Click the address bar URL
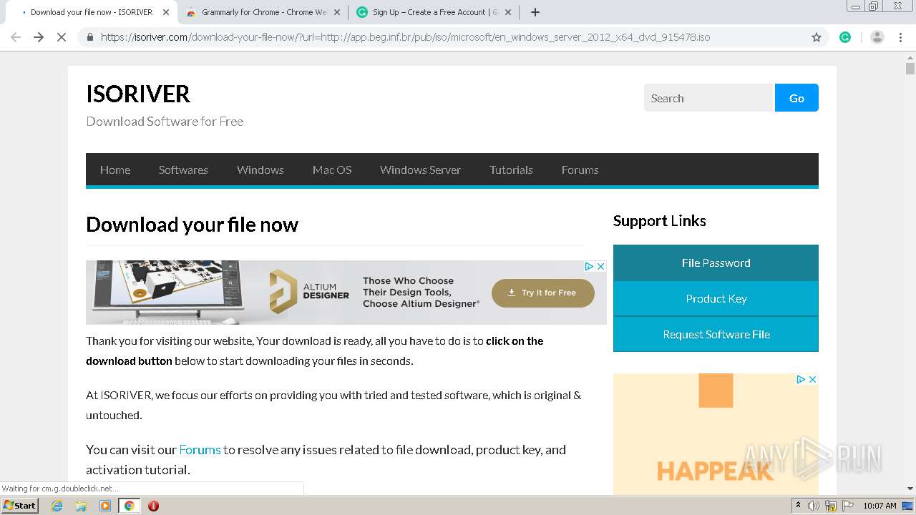This screenshot has height=515, width=916. pyautogui.click(x=405, y=37)
